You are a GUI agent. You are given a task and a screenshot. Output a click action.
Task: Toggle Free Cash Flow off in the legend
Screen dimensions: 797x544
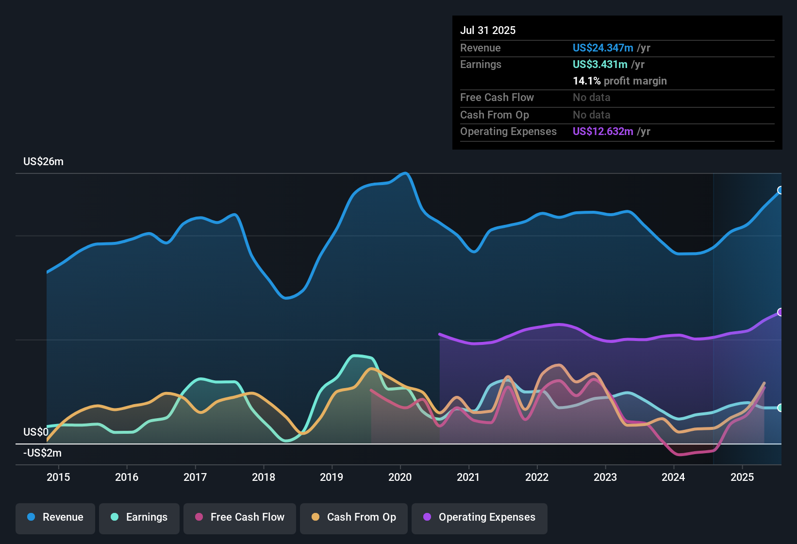click(x=239, y=517)
